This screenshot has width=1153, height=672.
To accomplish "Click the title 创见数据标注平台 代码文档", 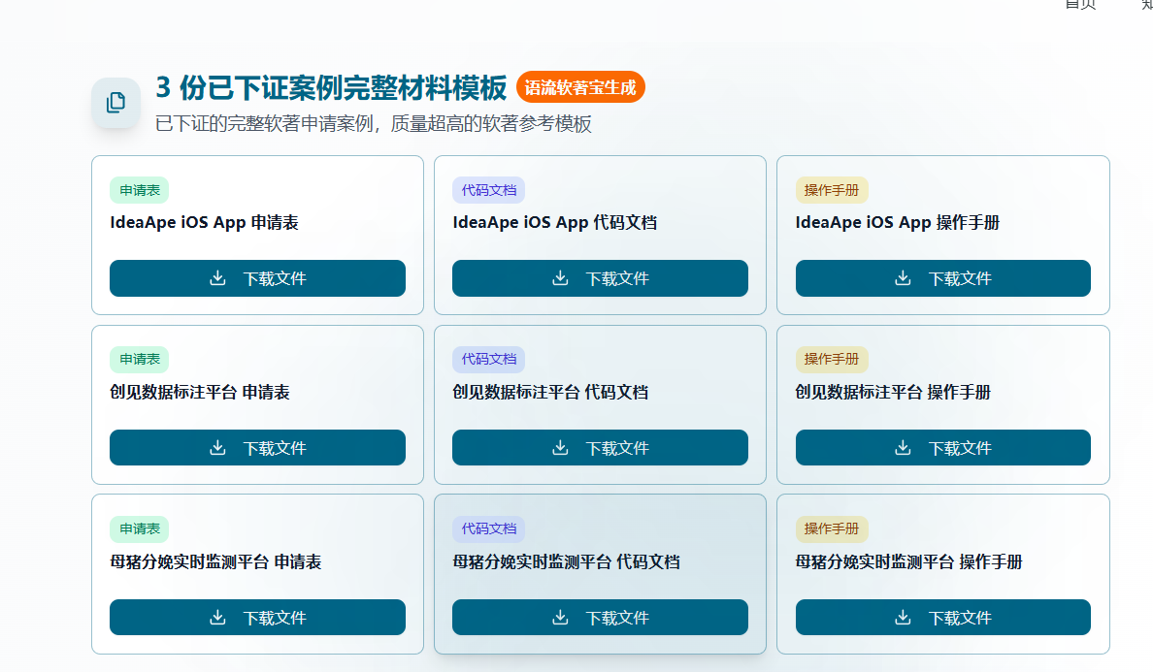I will pos(550,392).
